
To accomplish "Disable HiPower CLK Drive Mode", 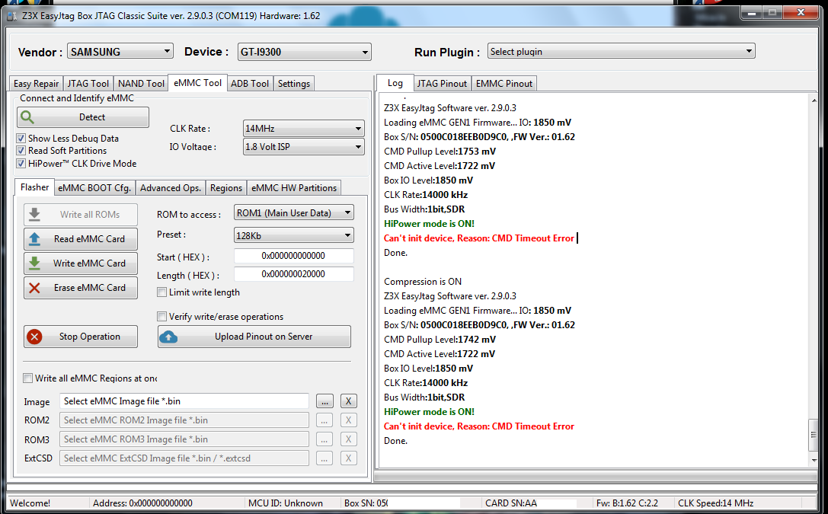I will 21,164.
